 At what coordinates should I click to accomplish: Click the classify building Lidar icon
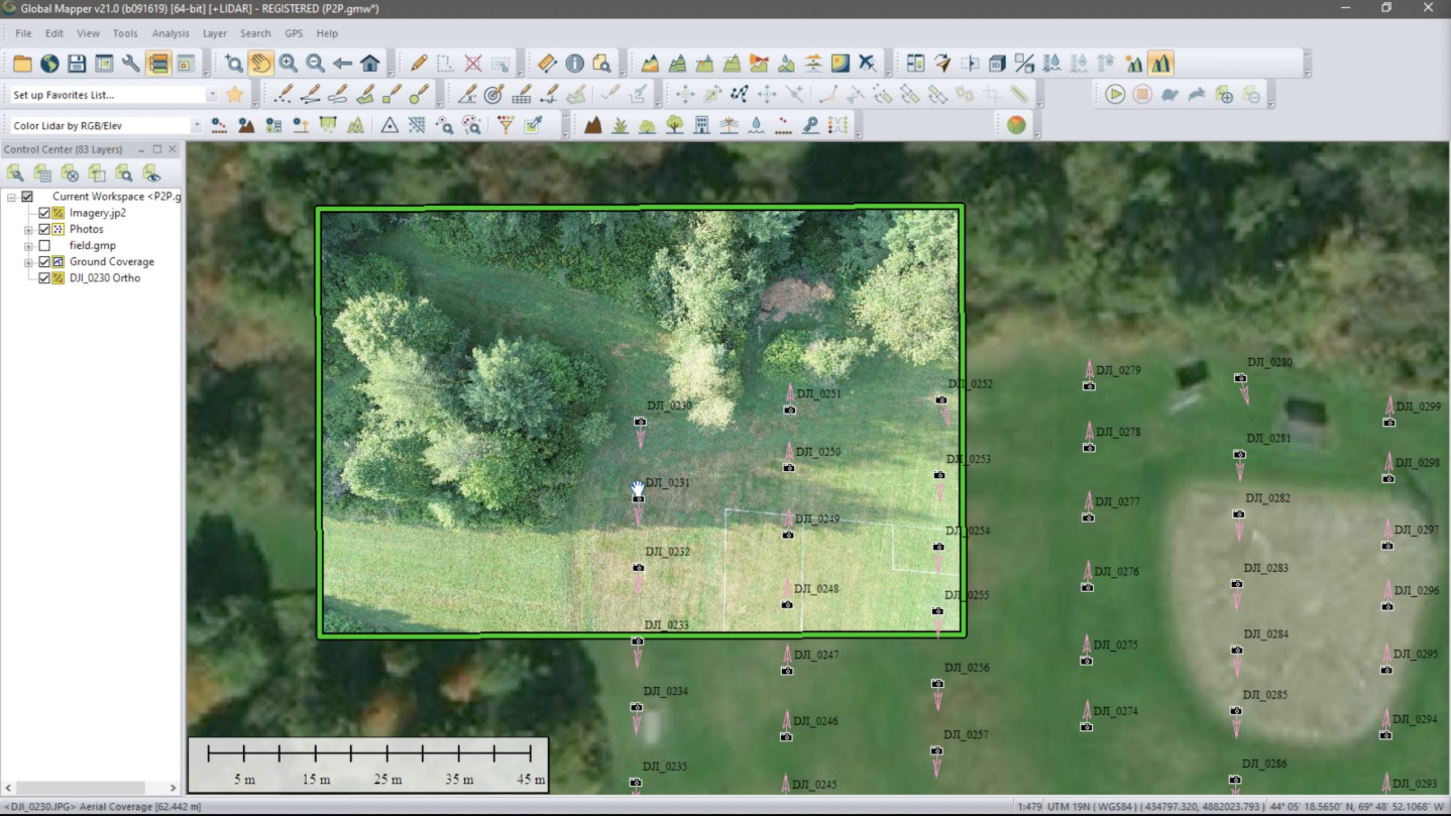(702, 125)
